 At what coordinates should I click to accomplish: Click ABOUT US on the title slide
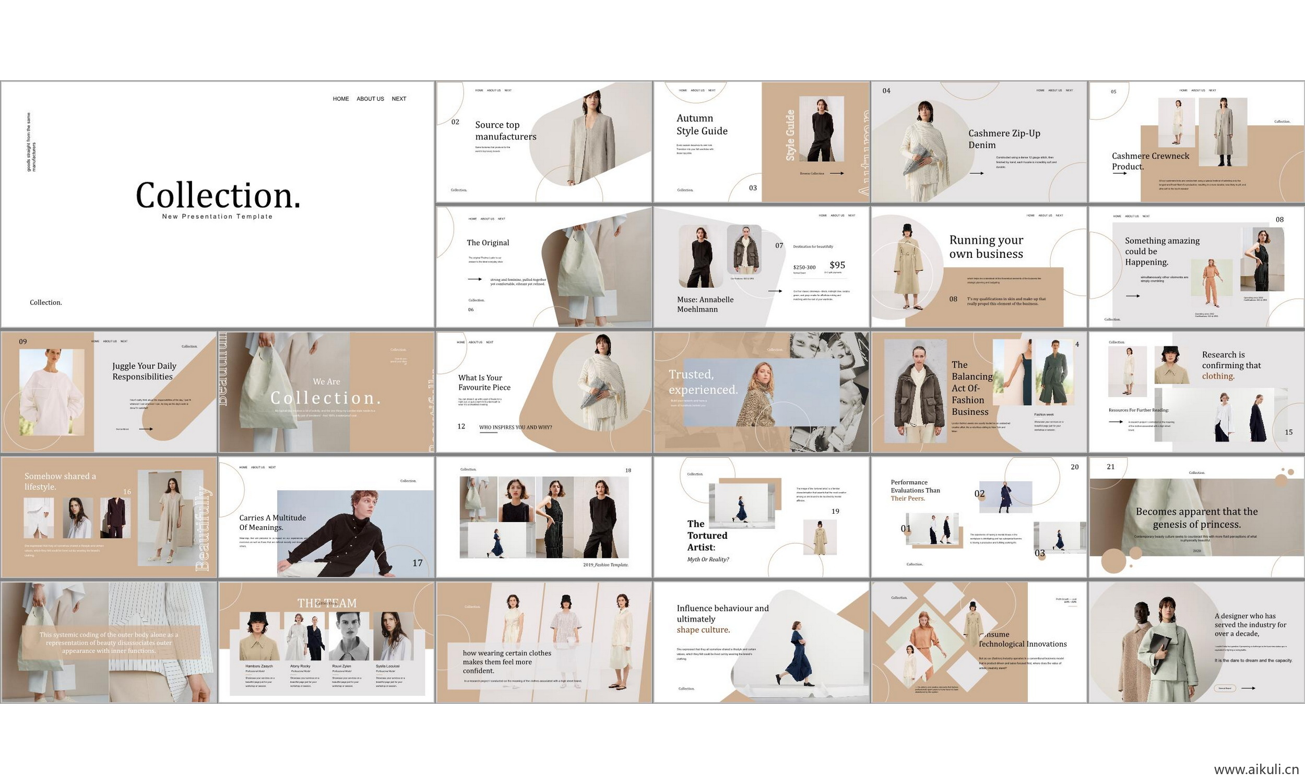point(370,99)
